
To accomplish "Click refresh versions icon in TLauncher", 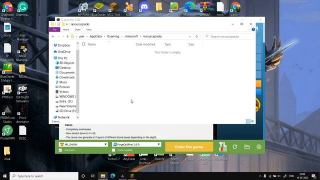I will click(x=234, y=146).
